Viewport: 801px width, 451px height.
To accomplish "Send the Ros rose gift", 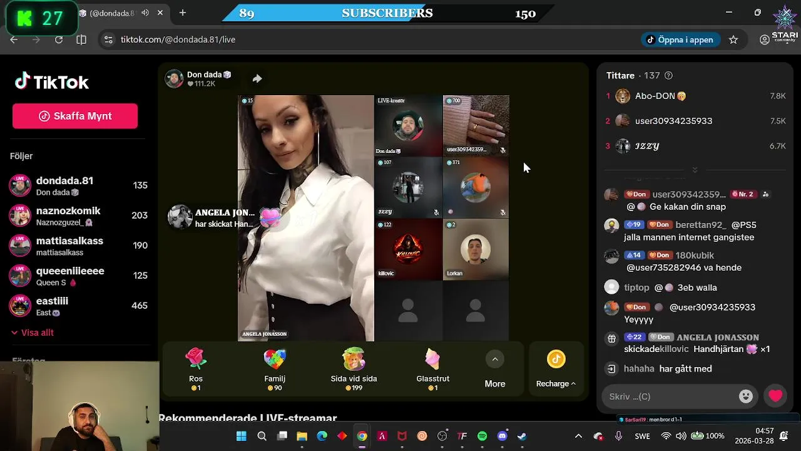I will tap(196, 370).
